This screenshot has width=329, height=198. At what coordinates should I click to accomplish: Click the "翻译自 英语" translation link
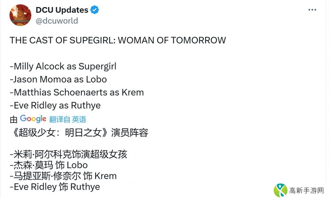[x=68, y=119]
